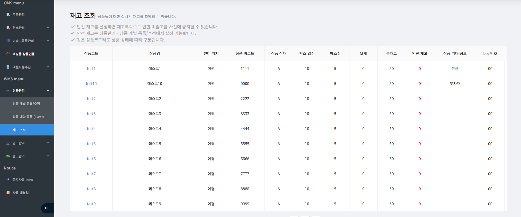
Task: Expand the 미출고목록관리 submenu chevron
Action: (48, 41)
